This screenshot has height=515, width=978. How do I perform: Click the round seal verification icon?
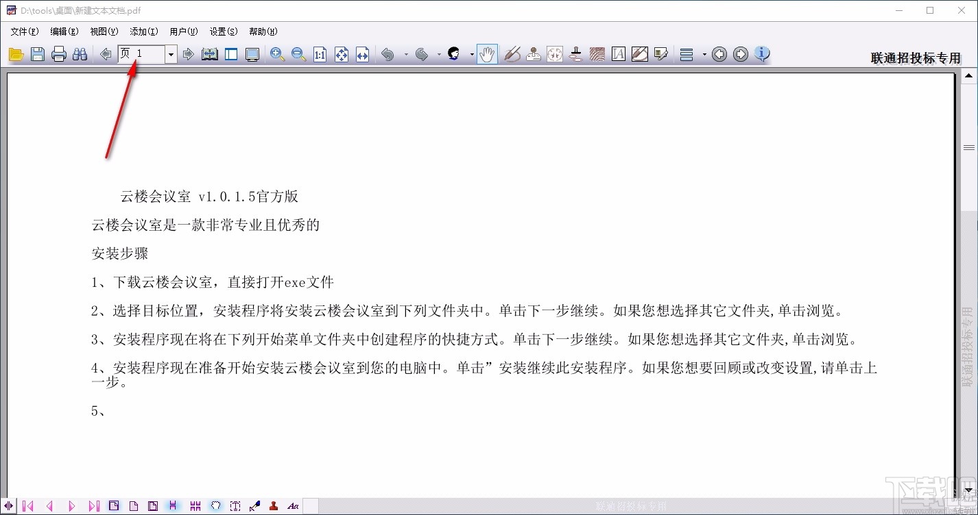click(x=555, y=55)
